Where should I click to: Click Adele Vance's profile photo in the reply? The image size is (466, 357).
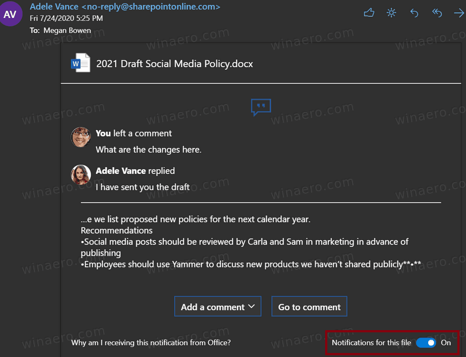pos(81,175)
